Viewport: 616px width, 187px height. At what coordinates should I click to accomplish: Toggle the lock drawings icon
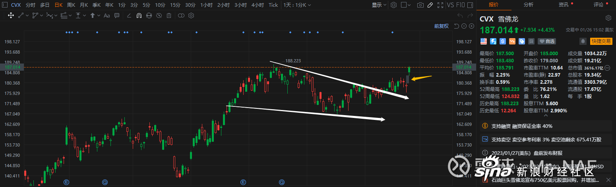pyautogui.click(x=149, y=15)
